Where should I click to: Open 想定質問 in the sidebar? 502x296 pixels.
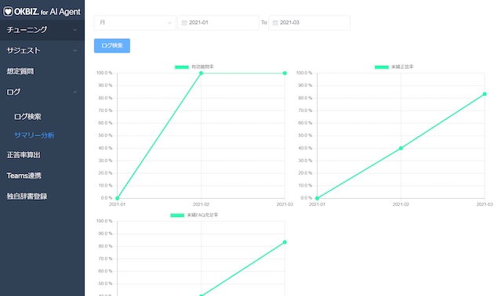click(x=20, y=71)
